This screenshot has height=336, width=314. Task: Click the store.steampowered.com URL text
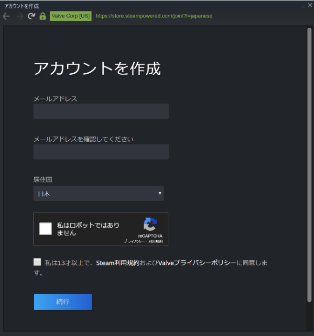(x=154, y=16)
